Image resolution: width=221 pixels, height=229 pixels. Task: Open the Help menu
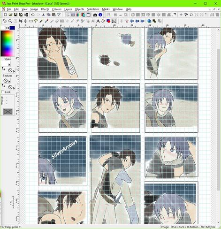click(x=129, y=9)
